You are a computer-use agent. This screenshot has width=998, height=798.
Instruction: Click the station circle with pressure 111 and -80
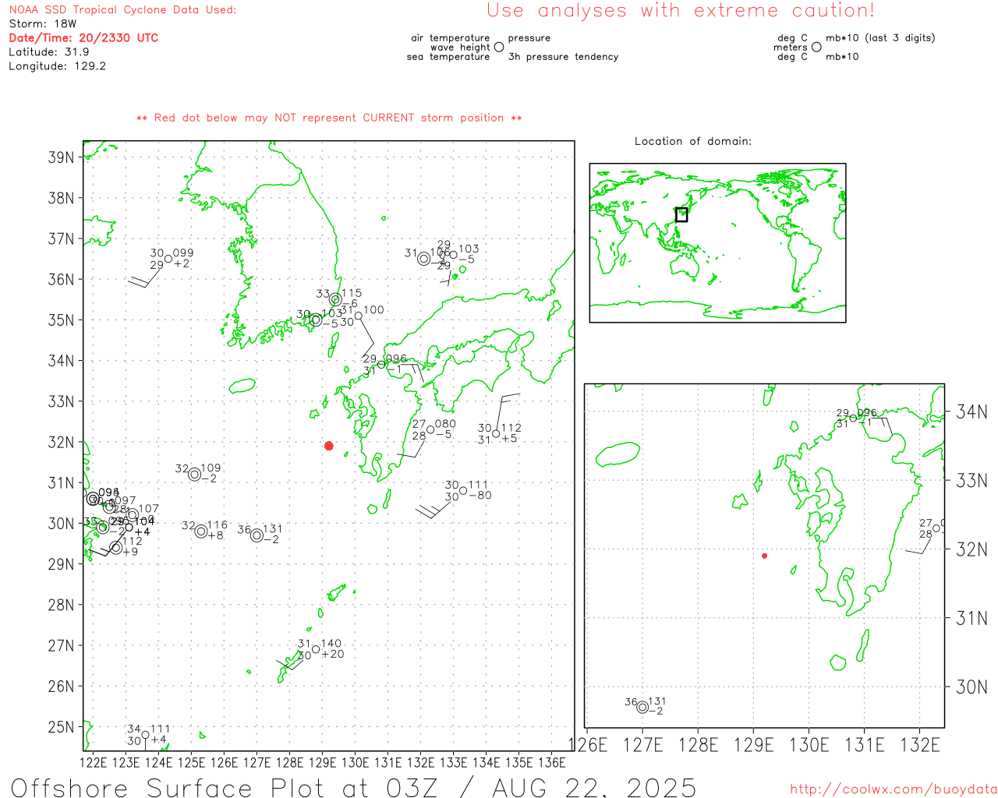click(463, 490)
